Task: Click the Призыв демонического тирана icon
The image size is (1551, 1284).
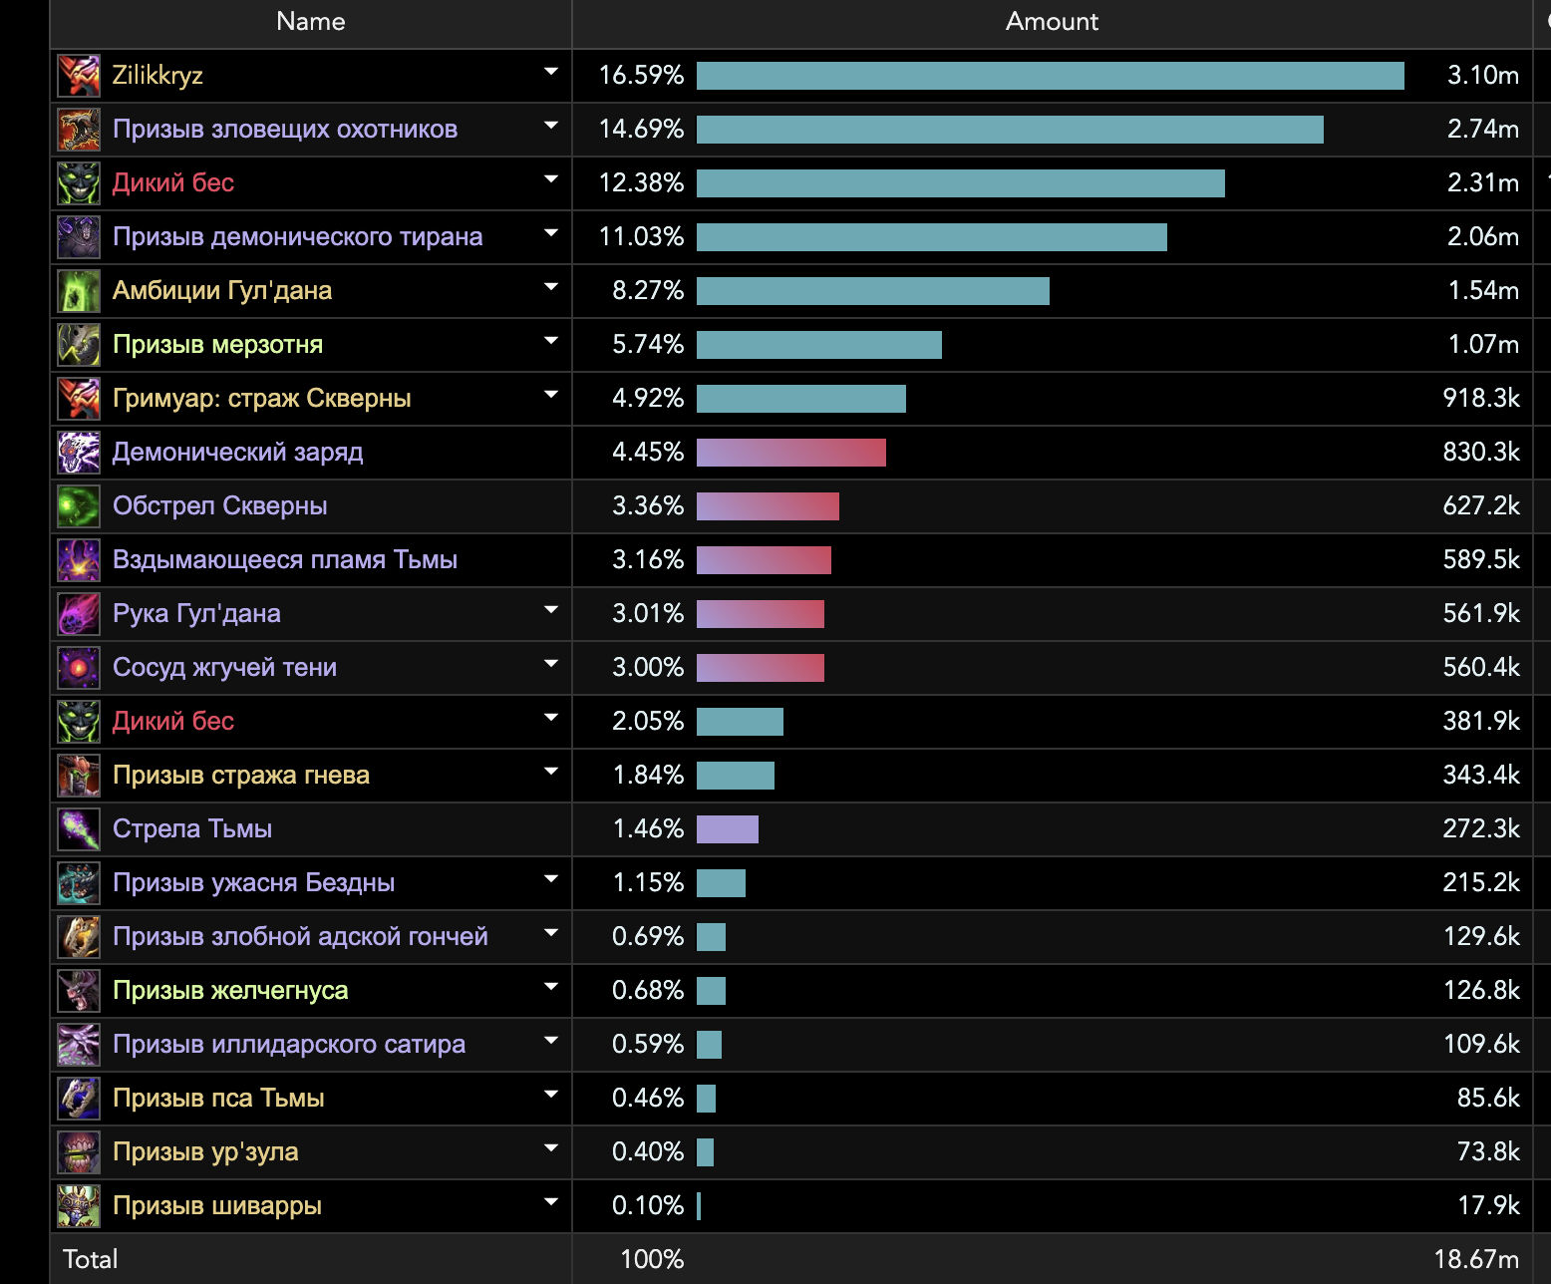Action: 79,237
